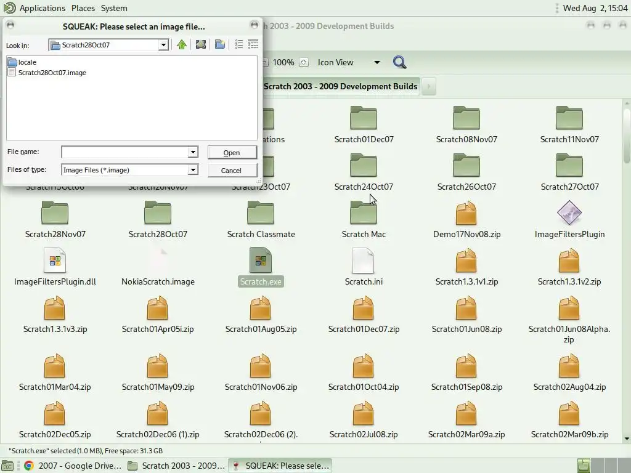Select the Scratch28Nov07 folder
631x473 pixels.
pos(55,220)
